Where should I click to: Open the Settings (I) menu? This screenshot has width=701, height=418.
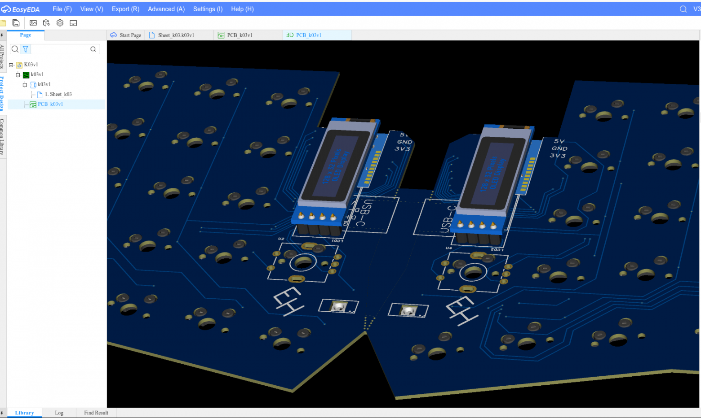point(208,9)
